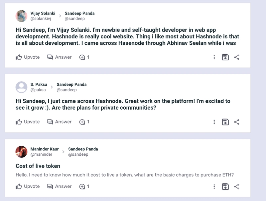Open three-dot menu on S. Paksa's post

tap(214, 122)
